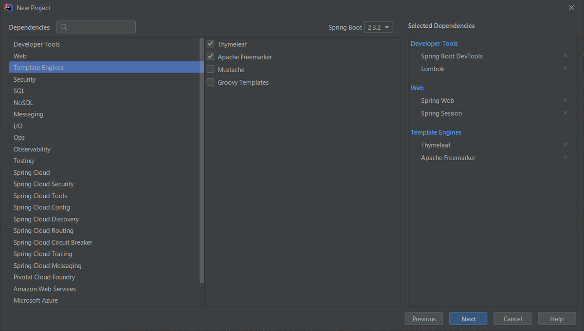Select Spring Session in selected list
Image resolution: width=584 pixels, height=331 pixels.
pyautogui.click(x=441, y=113)
